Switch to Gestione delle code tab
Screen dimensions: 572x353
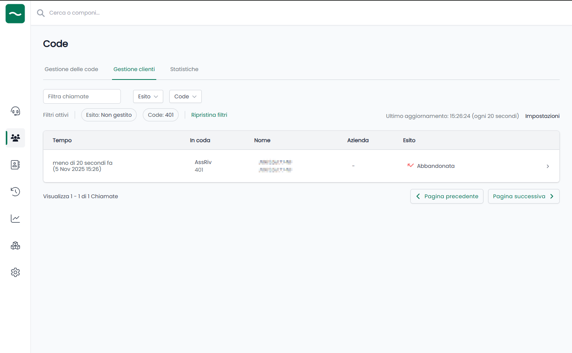coord(71,69)
